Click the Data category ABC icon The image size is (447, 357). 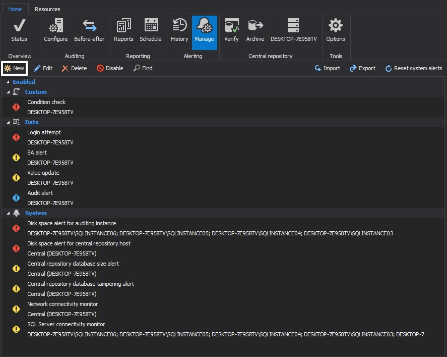click(16, 122)
